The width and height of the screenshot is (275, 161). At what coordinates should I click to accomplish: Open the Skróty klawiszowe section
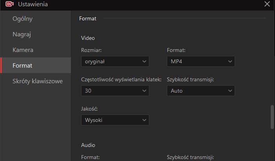pyautogui.click(x=38, y=81)
